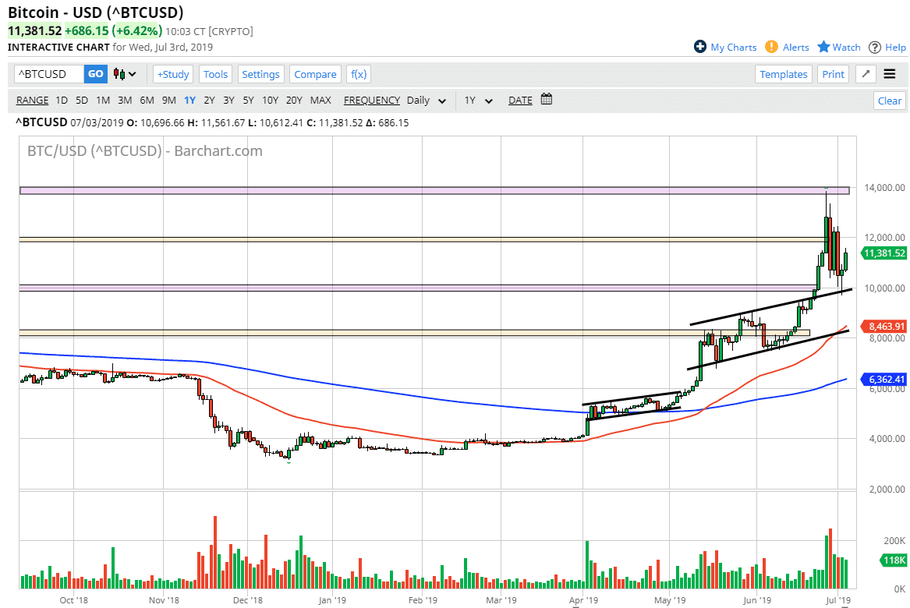Open the Daily frequency dropdown
Screen dimensions: 910x608
click(426, 101)
